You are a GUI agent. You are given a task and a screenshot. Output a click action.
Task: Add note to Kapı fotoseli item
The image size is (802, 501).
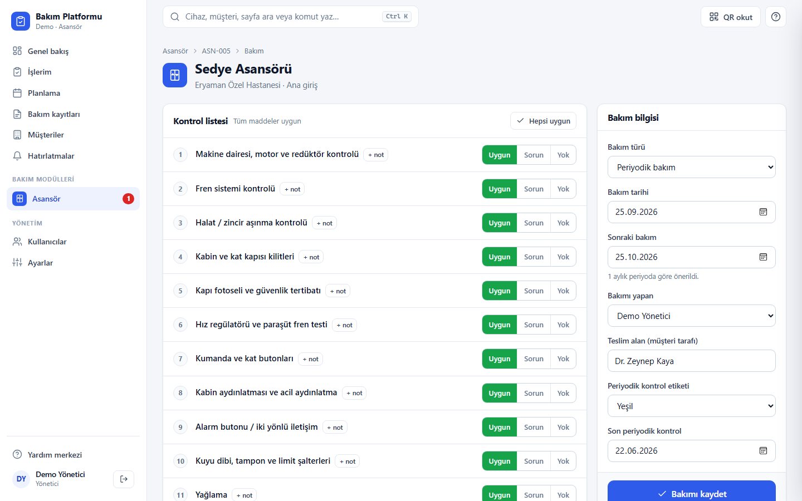point(338,291)
